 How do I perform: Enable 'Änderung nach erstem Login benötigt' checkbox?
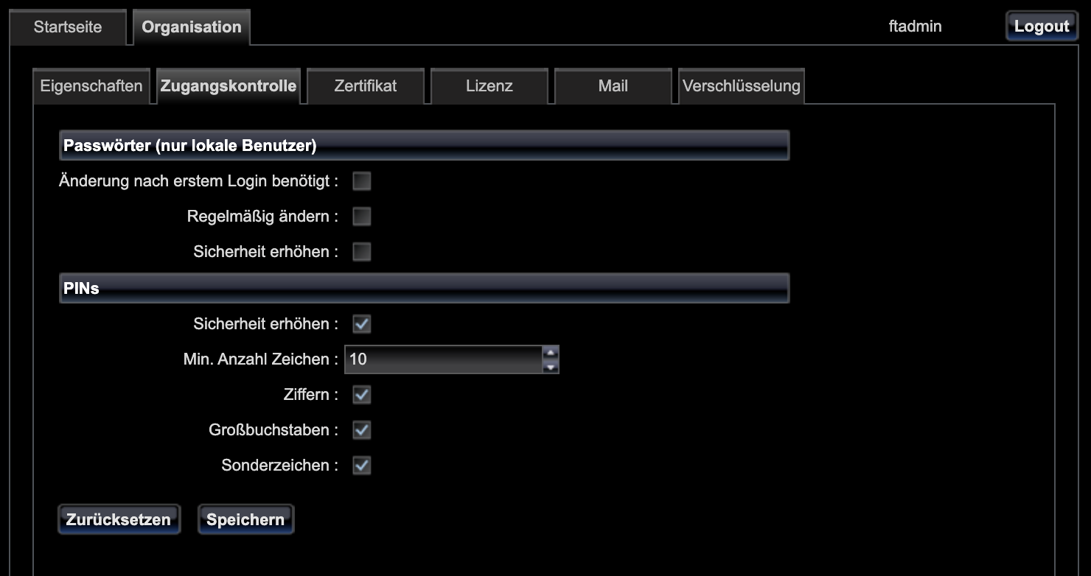pos(361,181)
